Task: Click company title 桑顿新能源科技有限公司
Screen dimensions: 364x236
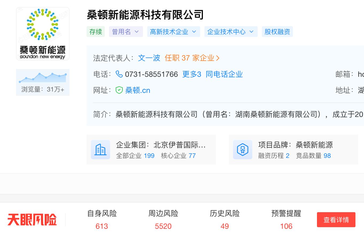Action: point(145,15)
